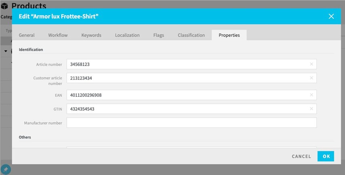
Task: Collapse the tree row behind the dialog
Action: (6, 51)
